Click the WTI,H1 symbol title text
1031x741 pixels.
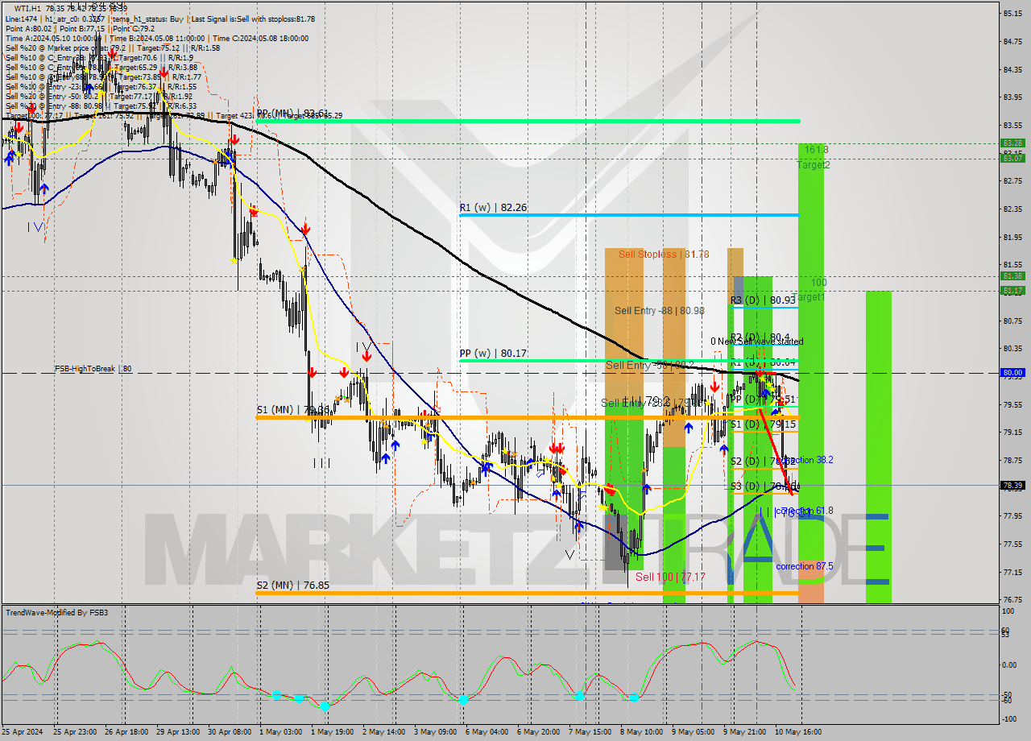(29, 9)
